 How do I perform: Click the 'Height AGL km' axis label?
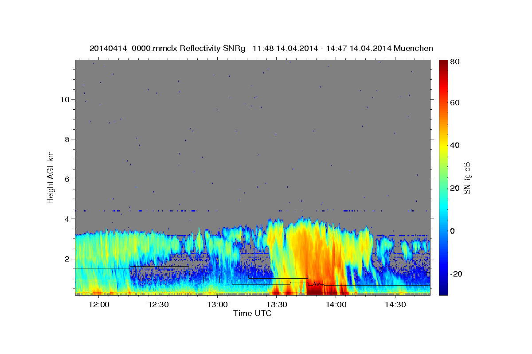pyautogui.click(x=51, y=177)
